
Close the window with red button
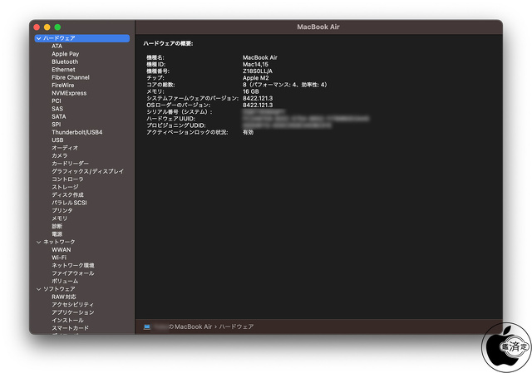coord(37,27)
